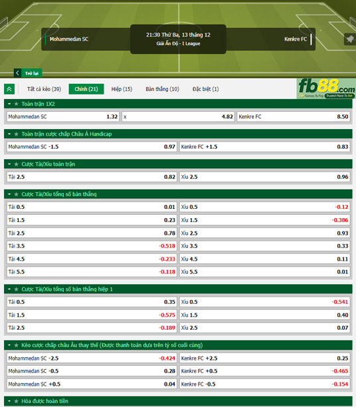This screenshot has height=407, width=356.
Task: Toggle favorite star on Kèo cược chấp châu Âu
Action: 17,345
